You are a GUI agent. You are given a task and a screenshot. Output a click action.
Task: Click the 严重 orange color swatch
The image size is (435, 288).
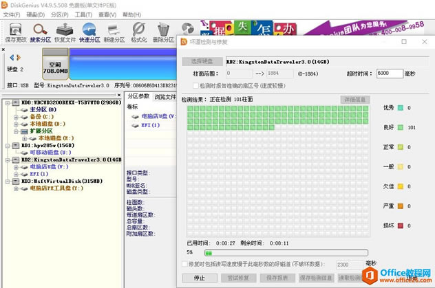(401, 206)
